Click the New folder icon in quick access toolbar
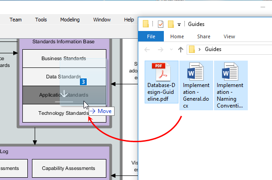Screen dimensions: 272x180 tap(171, 24)
